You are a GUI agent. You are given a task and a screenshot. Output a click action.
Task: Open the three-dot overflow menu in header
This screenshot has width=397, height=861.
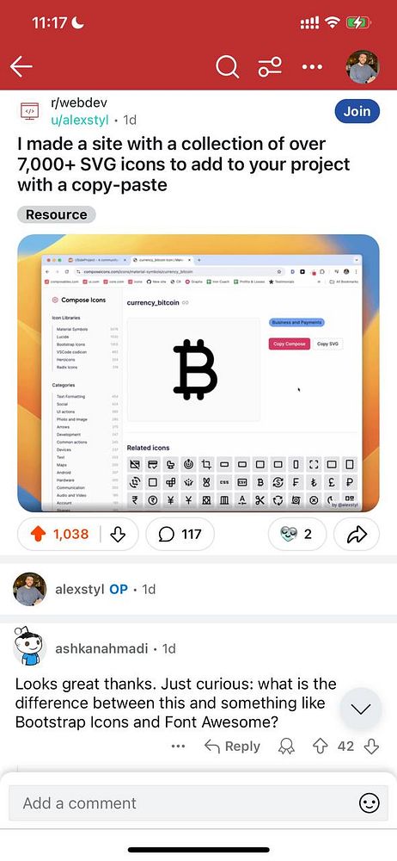pyautogui.click(x=312, y=67)
